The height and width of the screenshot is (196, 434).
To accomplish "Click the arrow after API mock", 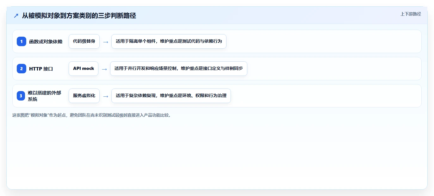I will tap(104, 69).
